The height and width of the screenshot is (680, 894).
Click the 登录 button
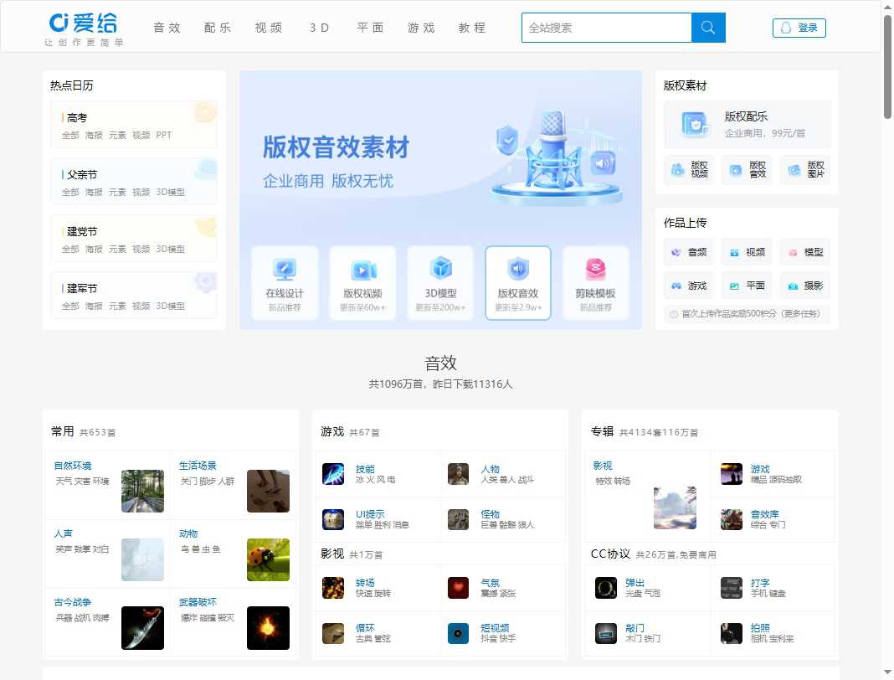[x=799, y=27]
